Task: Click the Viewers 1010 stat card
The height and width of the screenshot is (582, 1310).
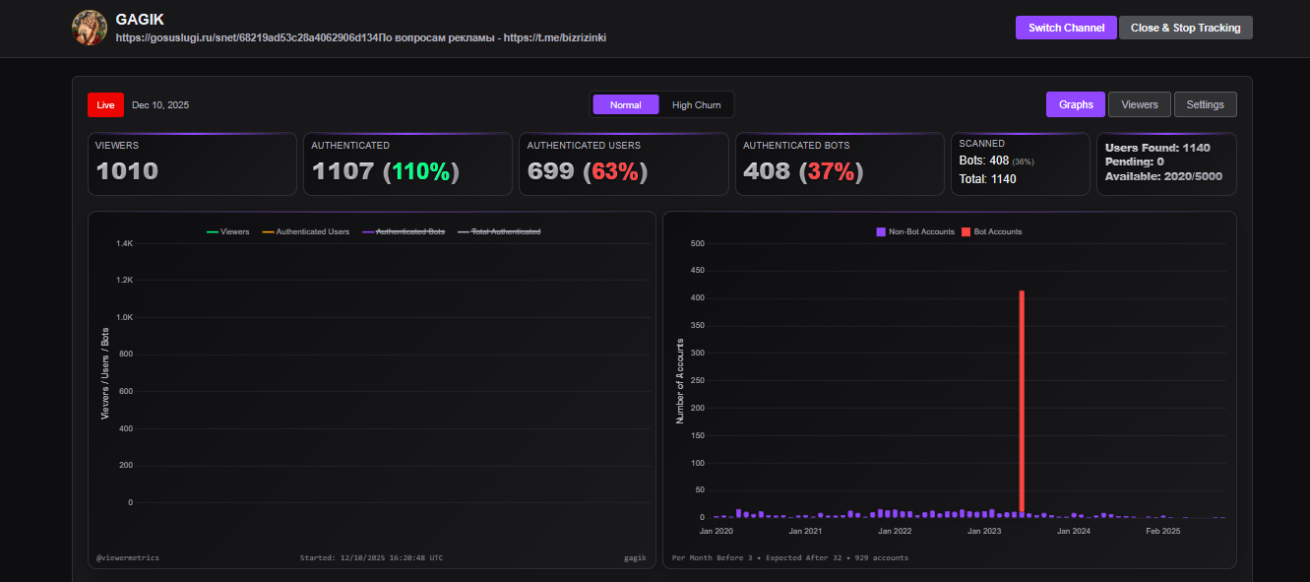Action: click(x=192, y=163)
